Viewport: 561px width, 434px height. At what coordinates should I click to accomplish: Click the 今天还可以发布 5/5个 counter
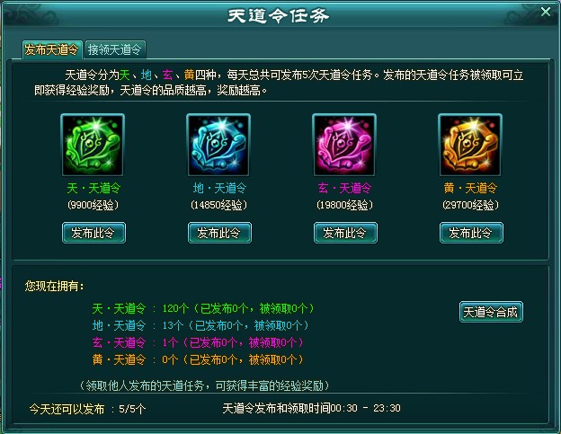88,409
